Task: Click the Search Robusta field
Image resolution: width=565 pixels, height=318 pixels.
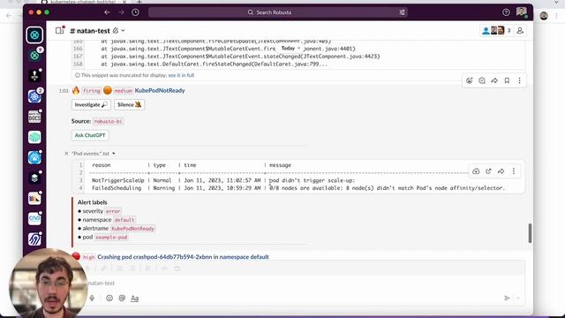Action: click(277, 12)
